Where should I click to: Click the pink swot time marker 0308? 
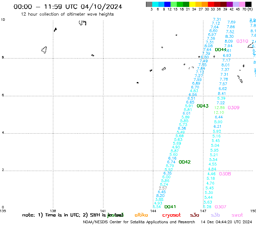(x=225, y=174)
